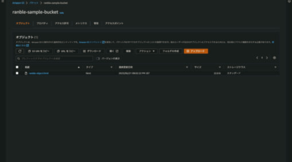Open table preferences gear icon
The height and width of the screenshot is (162, 292).
point(274,58)
